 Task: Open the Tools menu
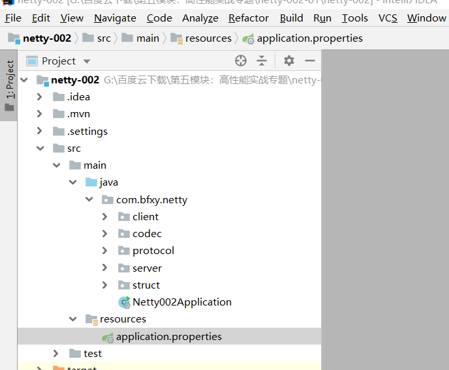click(x=355, y=18)
